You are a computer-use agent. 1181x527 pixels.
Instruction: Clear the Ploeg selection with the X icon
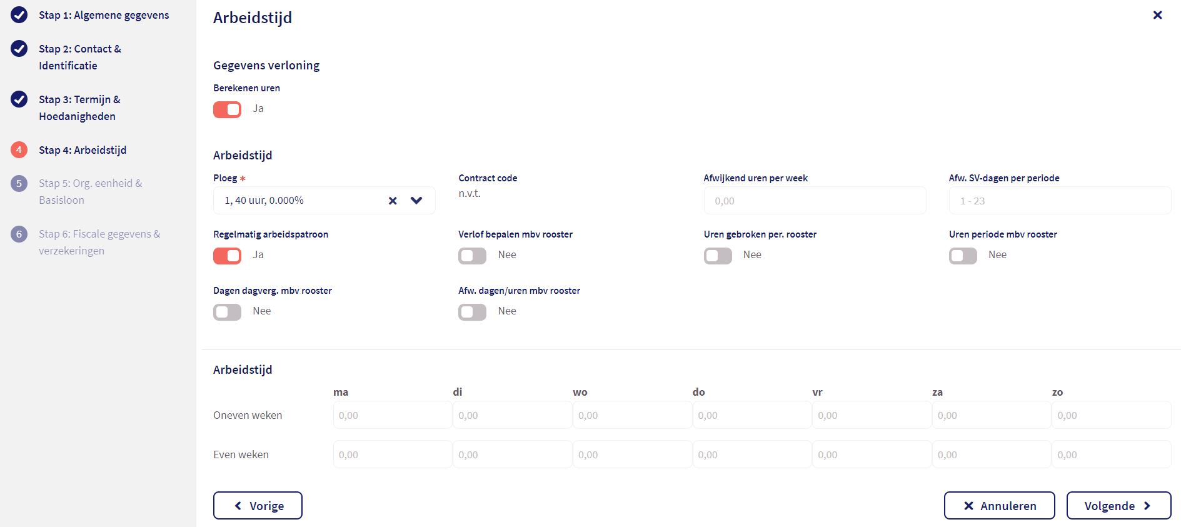393,201
